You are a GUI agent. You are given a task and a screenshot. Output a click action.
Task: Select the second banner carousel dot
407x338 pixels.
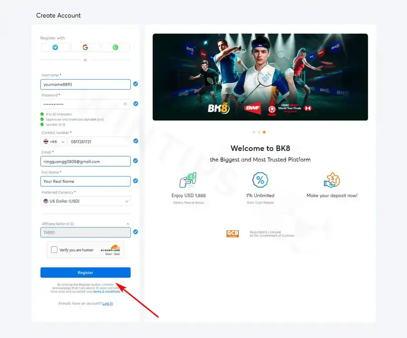pos(259,132)
